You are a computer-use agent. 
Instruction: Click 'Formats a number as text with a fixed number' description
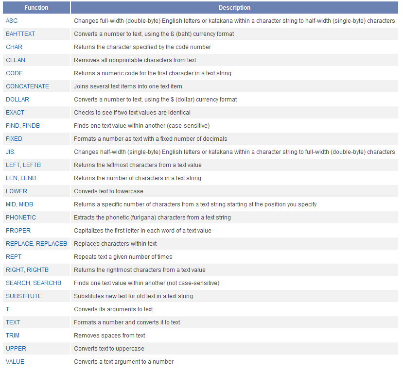pos(151,139)
